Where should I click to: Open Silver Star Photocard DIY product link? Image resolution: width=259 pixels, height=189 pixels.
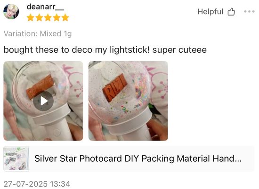point(138,158)
